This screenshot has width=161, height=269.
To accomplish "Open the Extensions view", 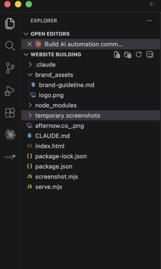I will [10, 112].
